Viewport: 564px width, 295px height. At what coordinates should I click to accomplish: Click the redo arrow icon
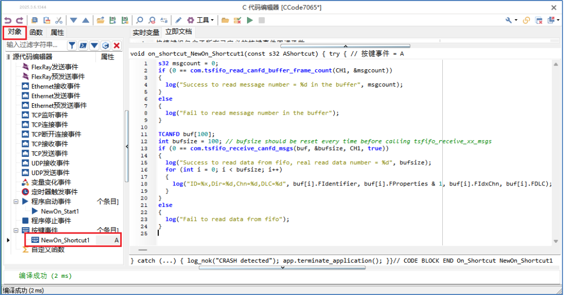pos(20,20)
